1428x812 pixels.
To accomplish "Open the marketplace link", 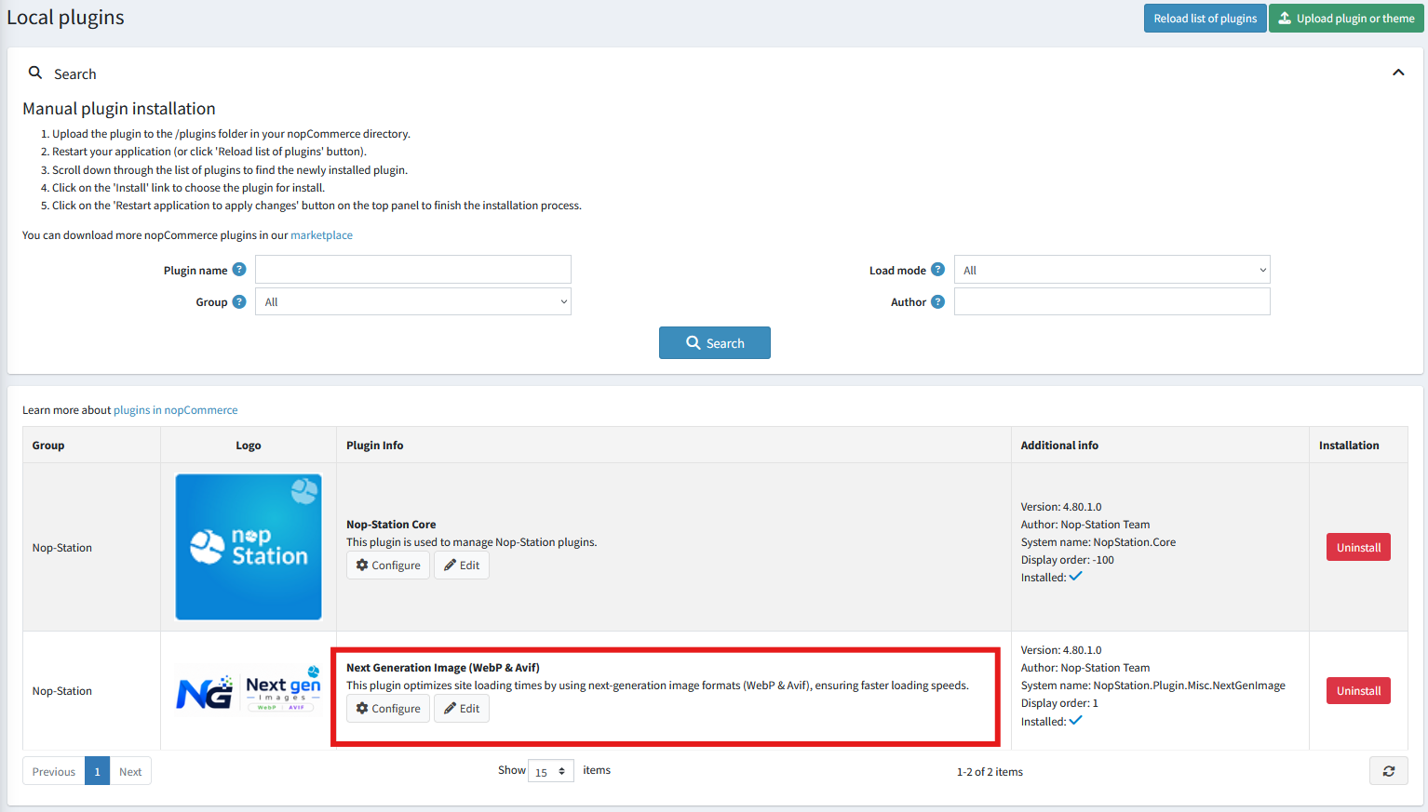I will (322, 235).
